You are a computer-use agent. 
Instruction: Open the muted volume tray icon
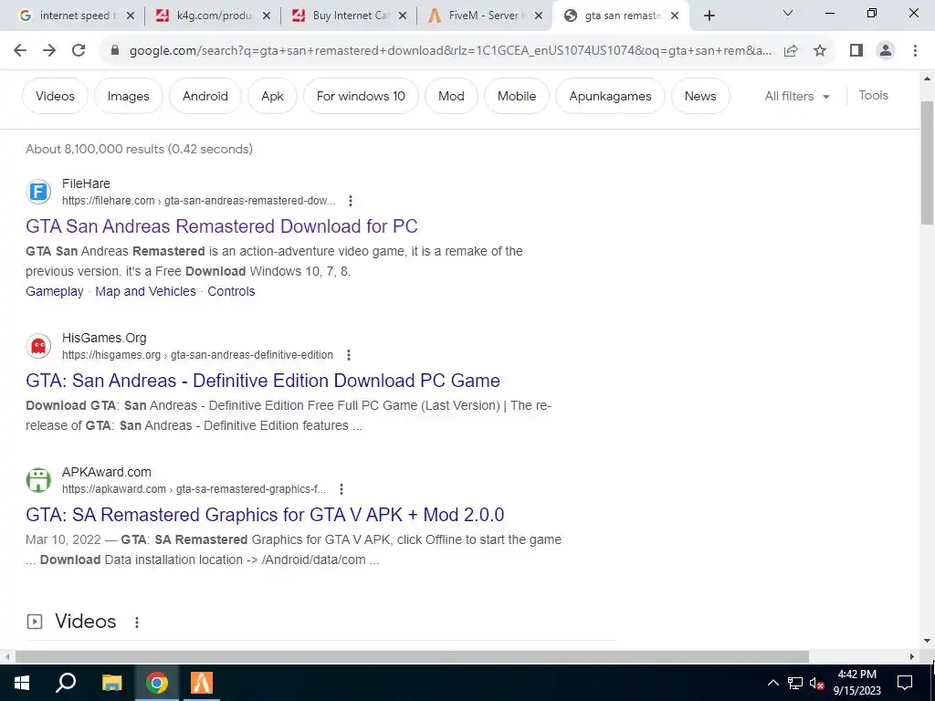tap(817, 683)
